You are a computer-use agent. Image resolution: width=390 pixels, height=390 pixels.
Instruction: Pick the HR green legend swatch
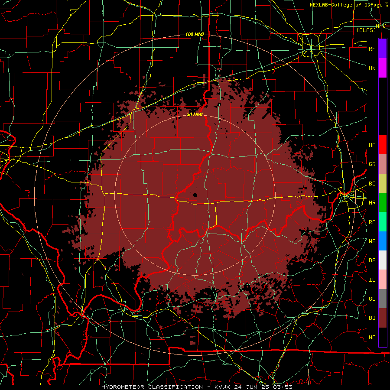(383, 202)
